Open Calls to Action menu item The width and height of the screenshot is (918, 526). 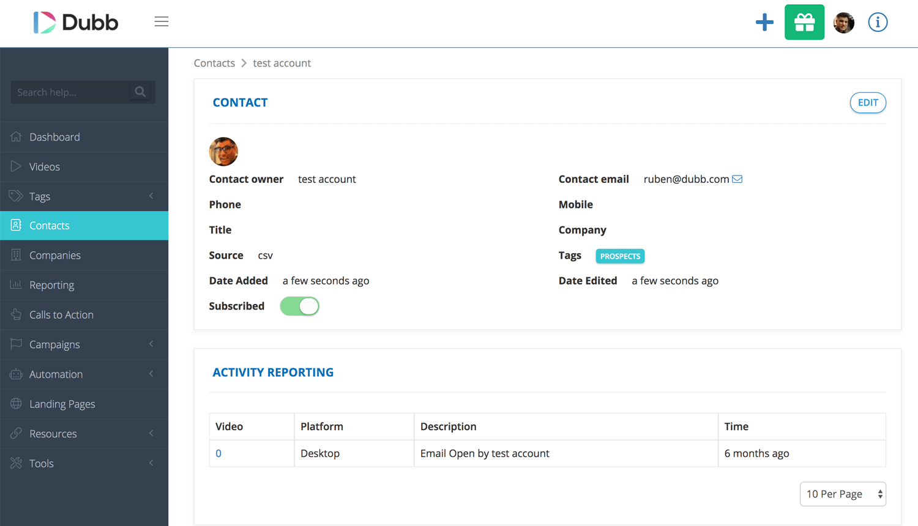point(84,314)
